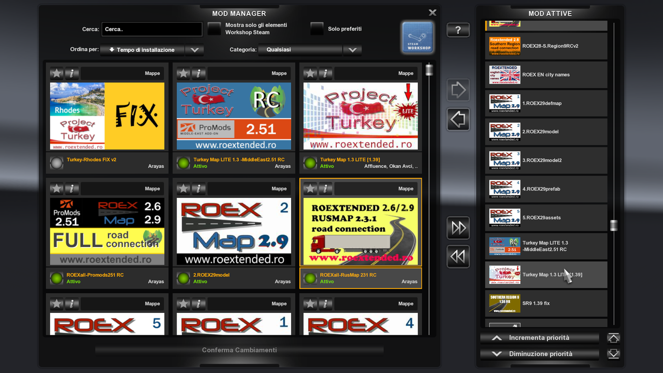This screenshot has width=663, height=373.
Task: Click Conferma Cambiamenti button
Action: [x=239, y=350]
